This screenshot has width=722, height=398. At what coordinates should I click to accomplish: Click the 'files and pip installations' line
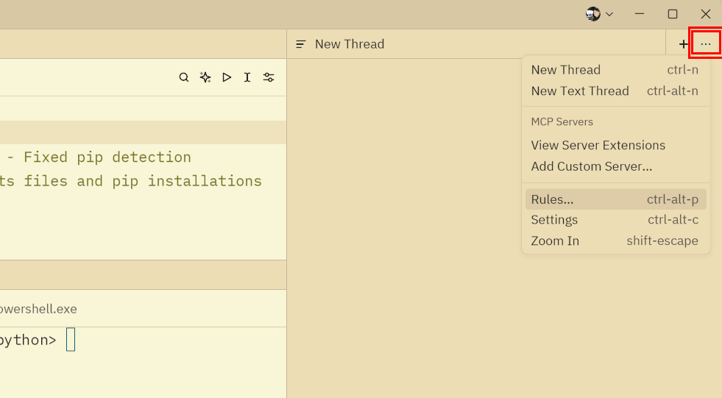point(131,181)
